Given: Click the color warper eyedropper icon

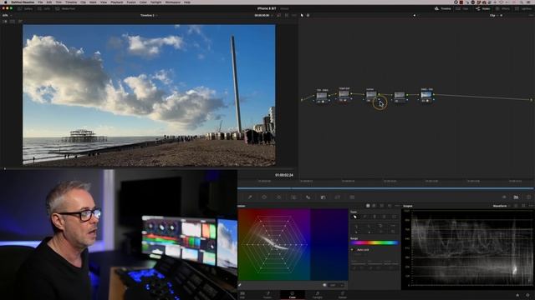Looking at the screenshot, I should coord(240,285).
